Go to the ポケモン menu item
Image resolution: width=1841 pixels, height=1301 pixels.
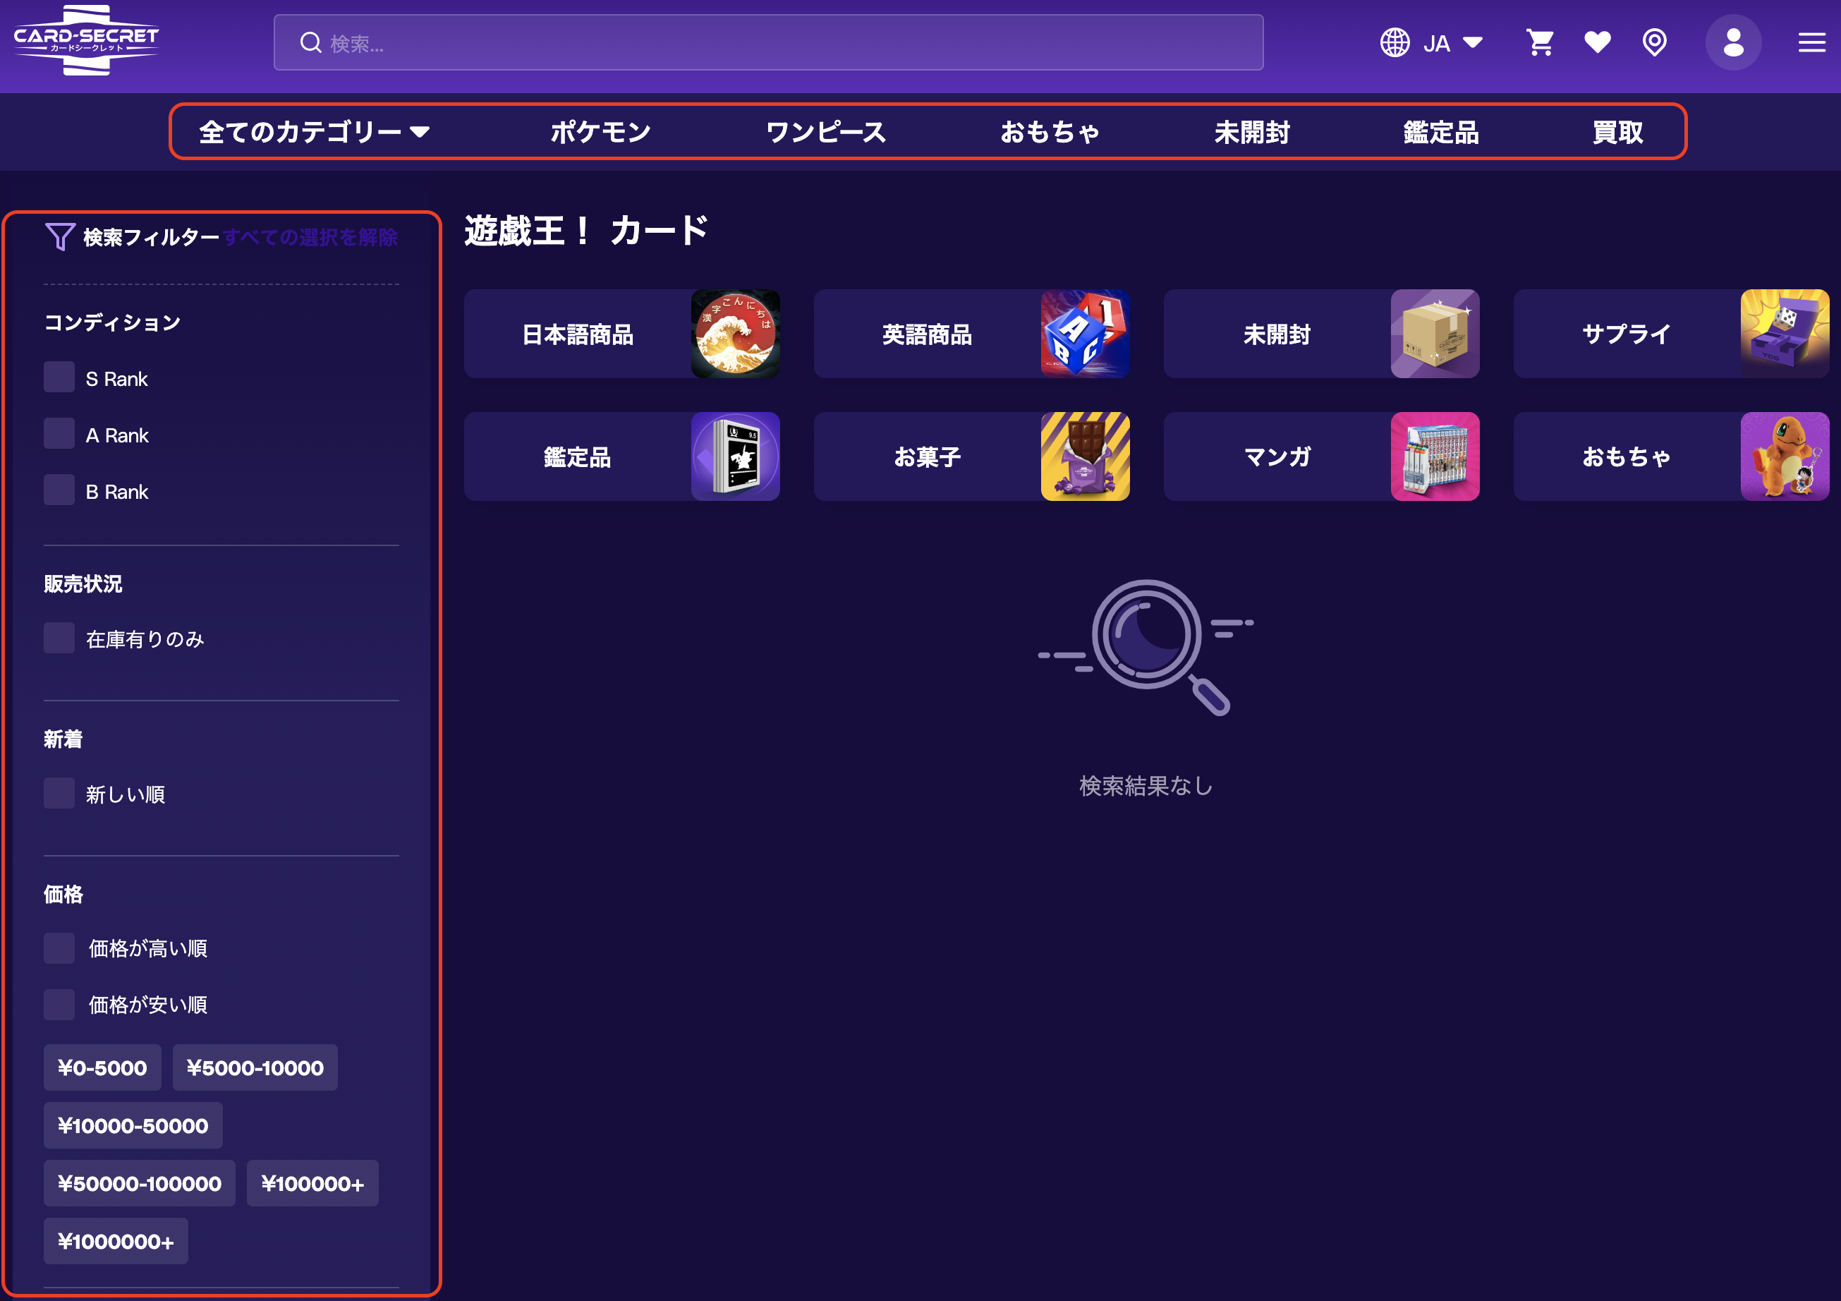[600, 131]
